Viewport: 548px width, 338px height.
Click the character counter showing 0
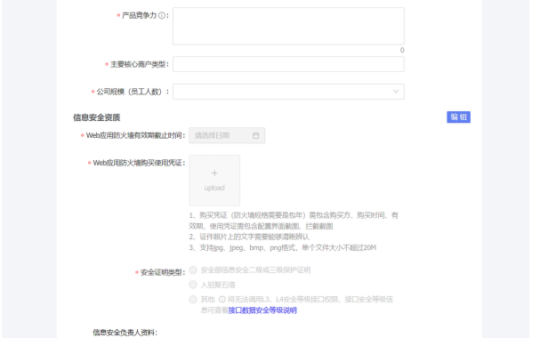pyautogui.click(x=402, y=51)
